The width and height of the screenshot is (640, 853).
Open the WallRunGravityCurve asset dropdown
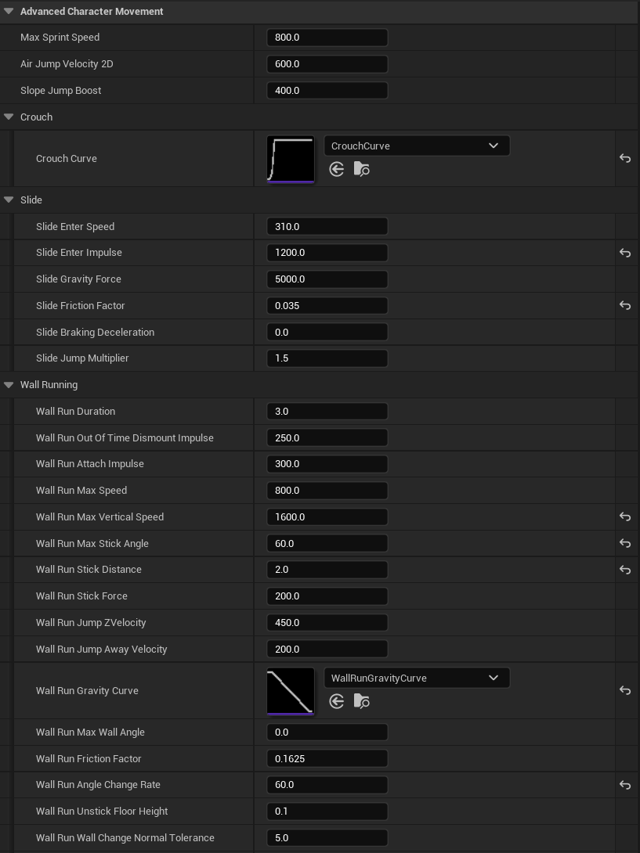(417, 678)
